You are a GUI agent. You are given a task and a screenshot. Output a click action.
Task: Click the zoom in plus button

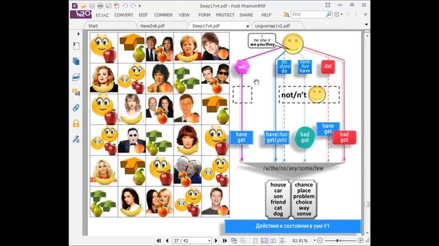(x=360, y=240)
